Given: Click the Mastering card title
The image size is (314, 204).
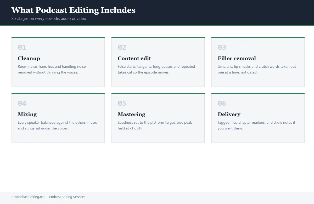Looking at the screenshot, I should (131, 114).
